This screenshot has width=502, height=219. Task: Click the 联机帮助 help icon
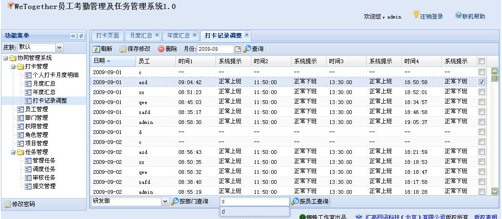point(459,15)
